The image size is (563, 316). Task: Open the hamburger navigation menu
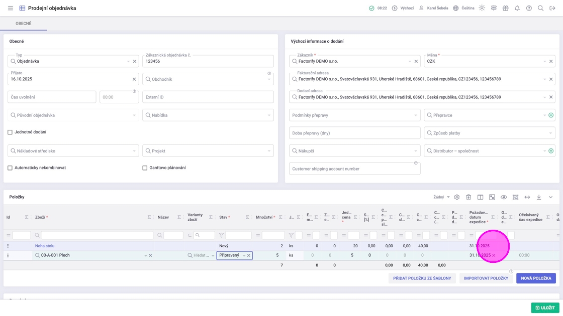pyautogui.click(x=10, y=8)
